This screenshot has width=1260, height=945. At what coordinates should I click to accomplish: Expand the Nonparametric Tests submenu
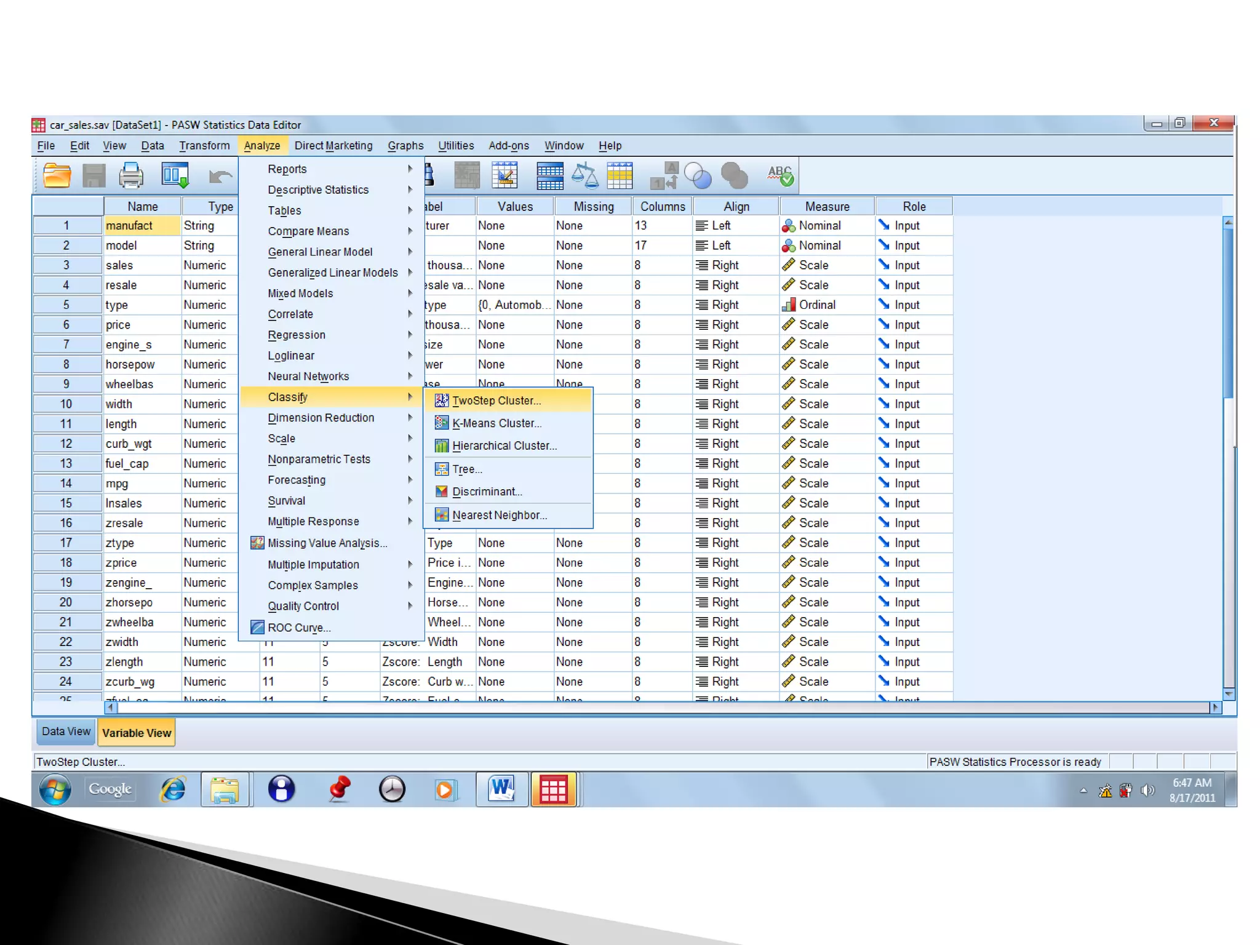pos(332,460)
